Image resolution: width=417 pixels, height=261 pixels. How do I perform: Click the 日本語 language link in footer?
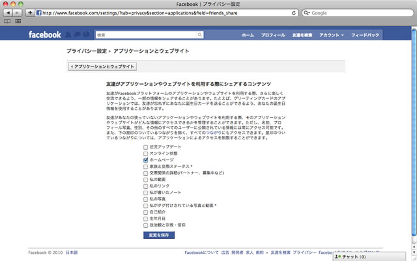coord(72,253)
